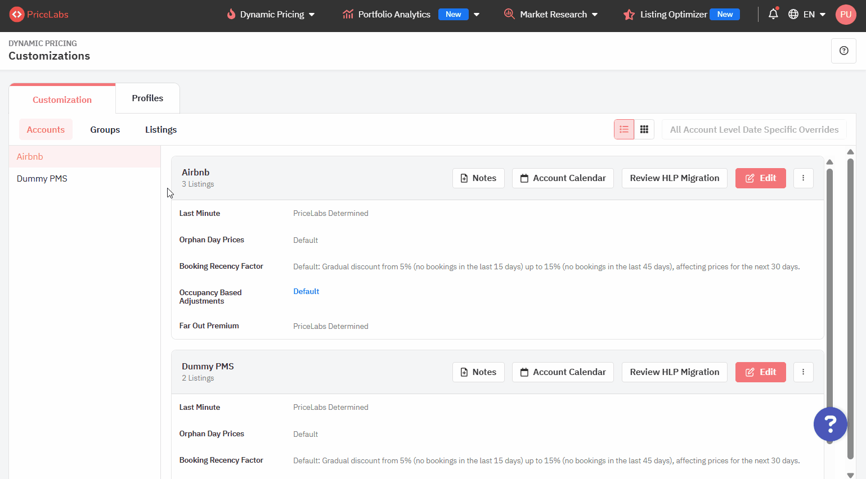The image size is (866, 479).
Task: Click the Airbnb card heading
Action: 196,173
